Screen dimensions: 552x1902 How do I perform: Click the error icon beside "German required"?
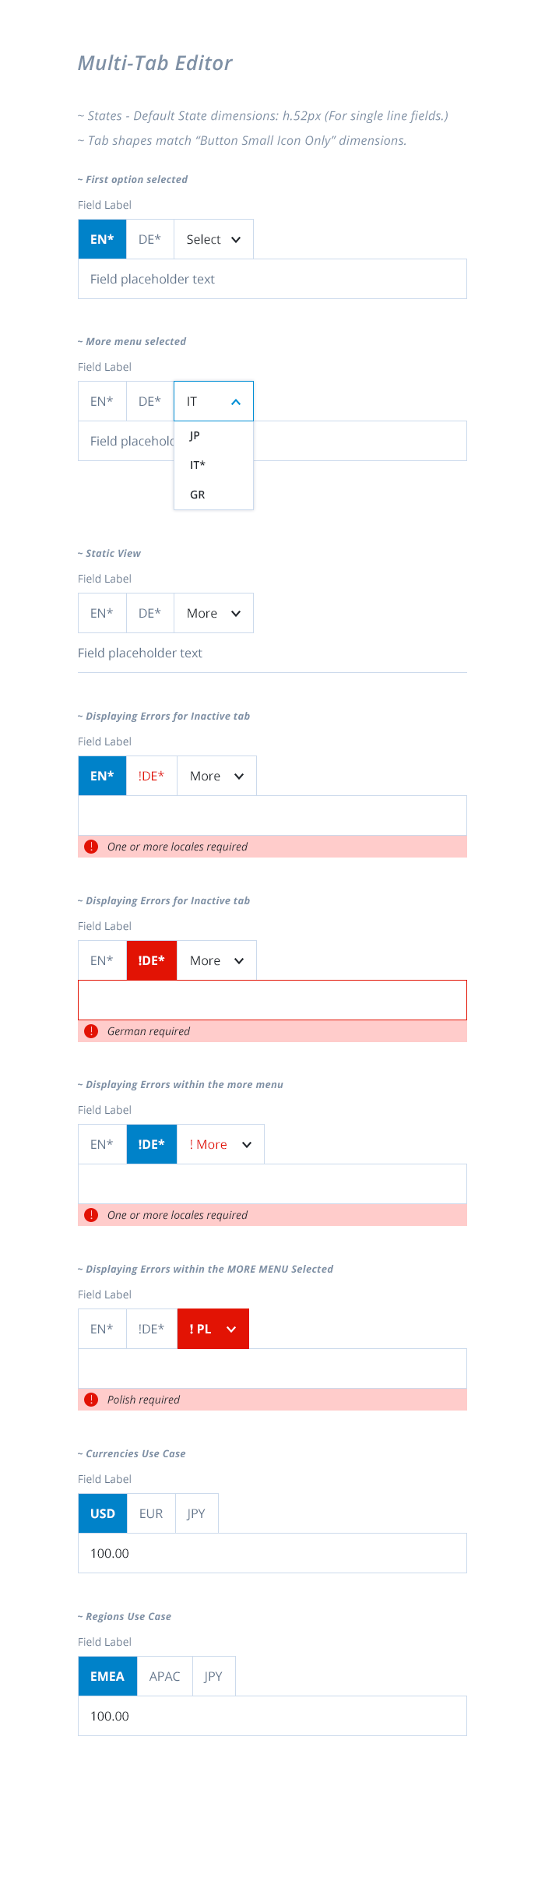pyautogui.click(x=90, y=1030)
